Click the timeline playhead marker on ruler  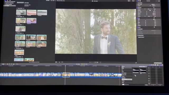65,66
